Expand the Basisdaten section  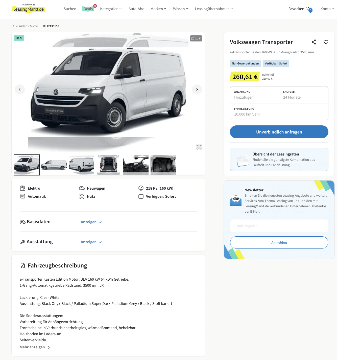tap(91, 222)
